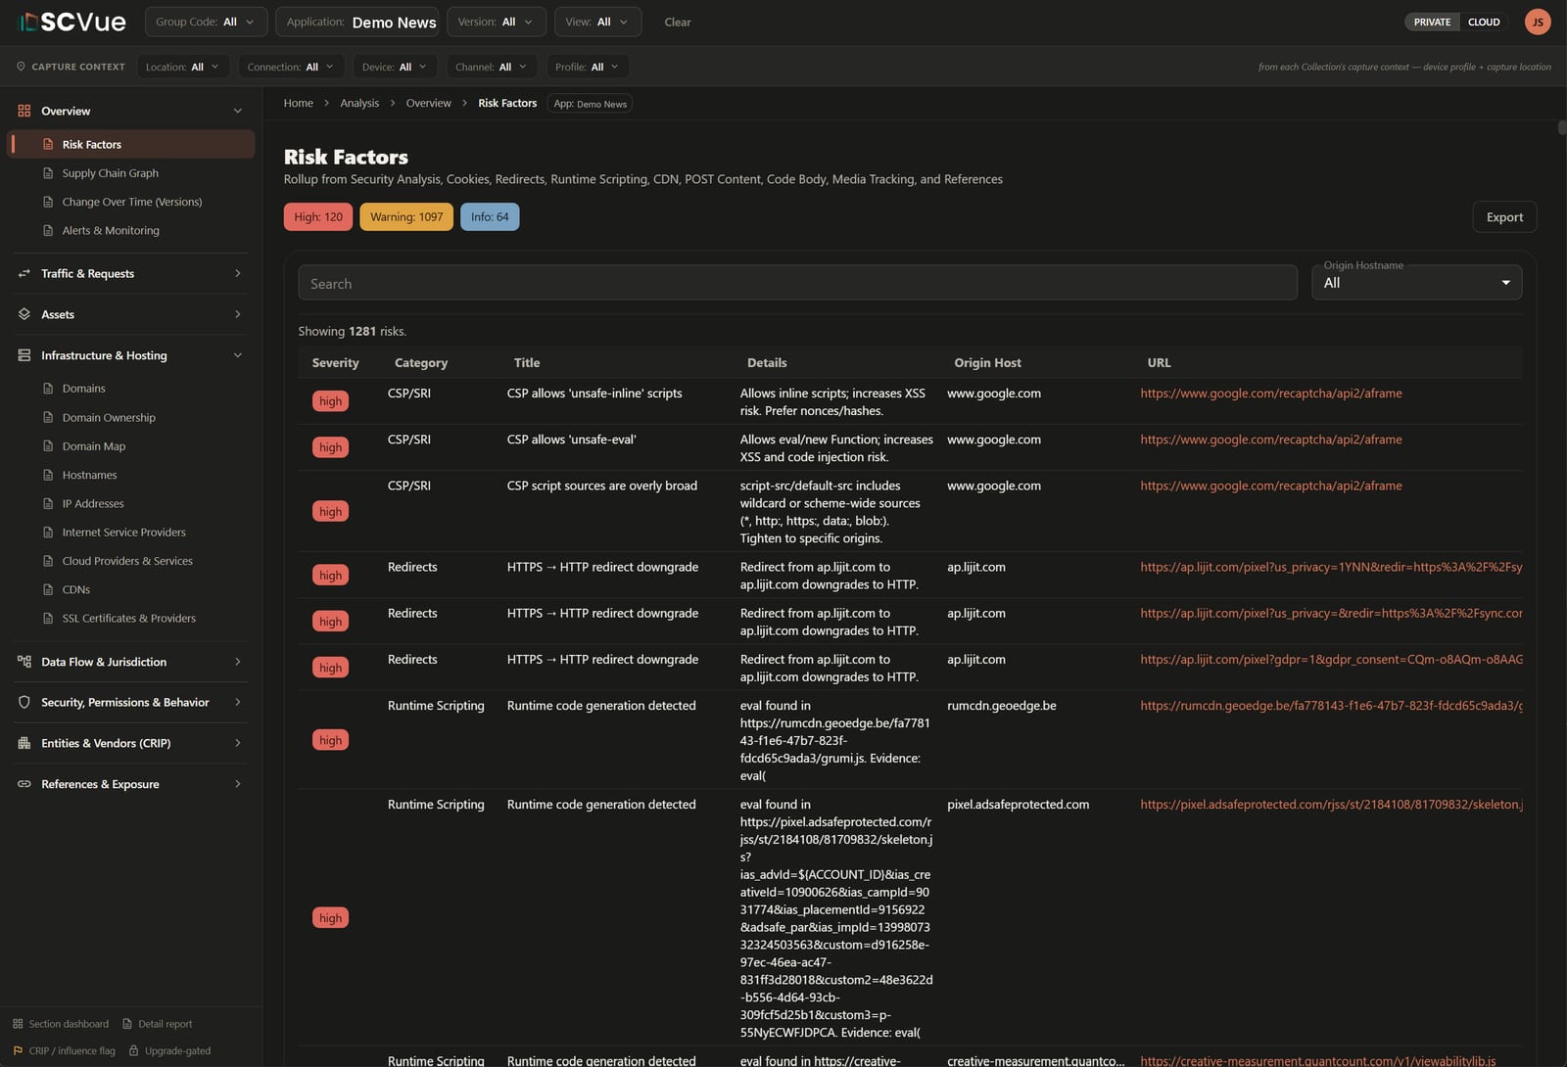
Task: Click the page vertical scrollbar
Action: tap(1561, 127)
